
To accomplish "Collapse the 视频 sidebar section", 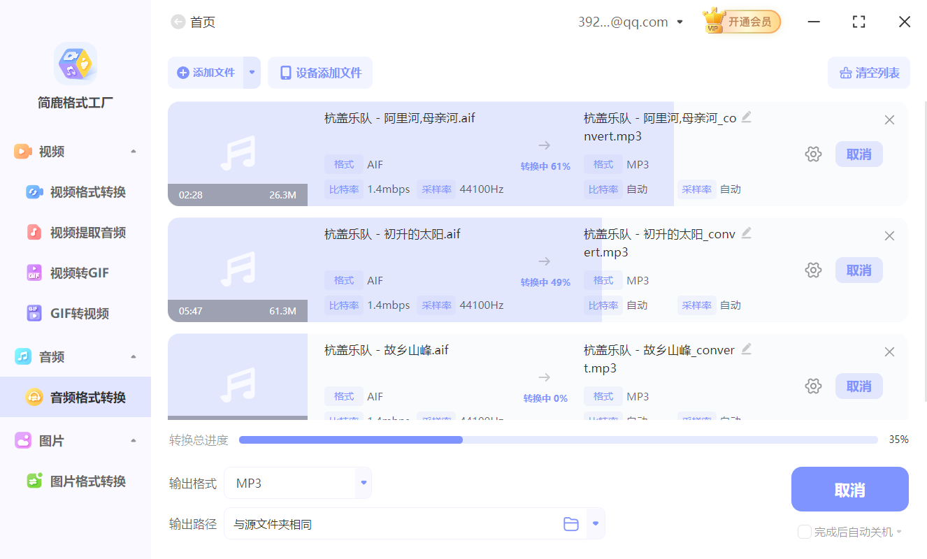I will pyautogui.click(x=133, y=151).
